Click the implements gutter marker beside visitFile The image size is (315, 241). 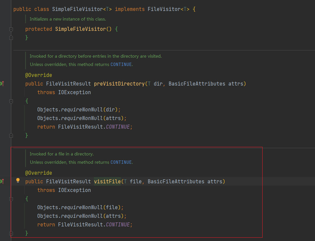coord(2,181)
